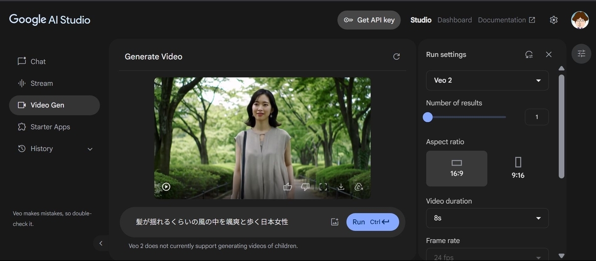Close the Run settings panel
Image resolution: width=596 pixels, height=261 pixels.
click(549, 55)
